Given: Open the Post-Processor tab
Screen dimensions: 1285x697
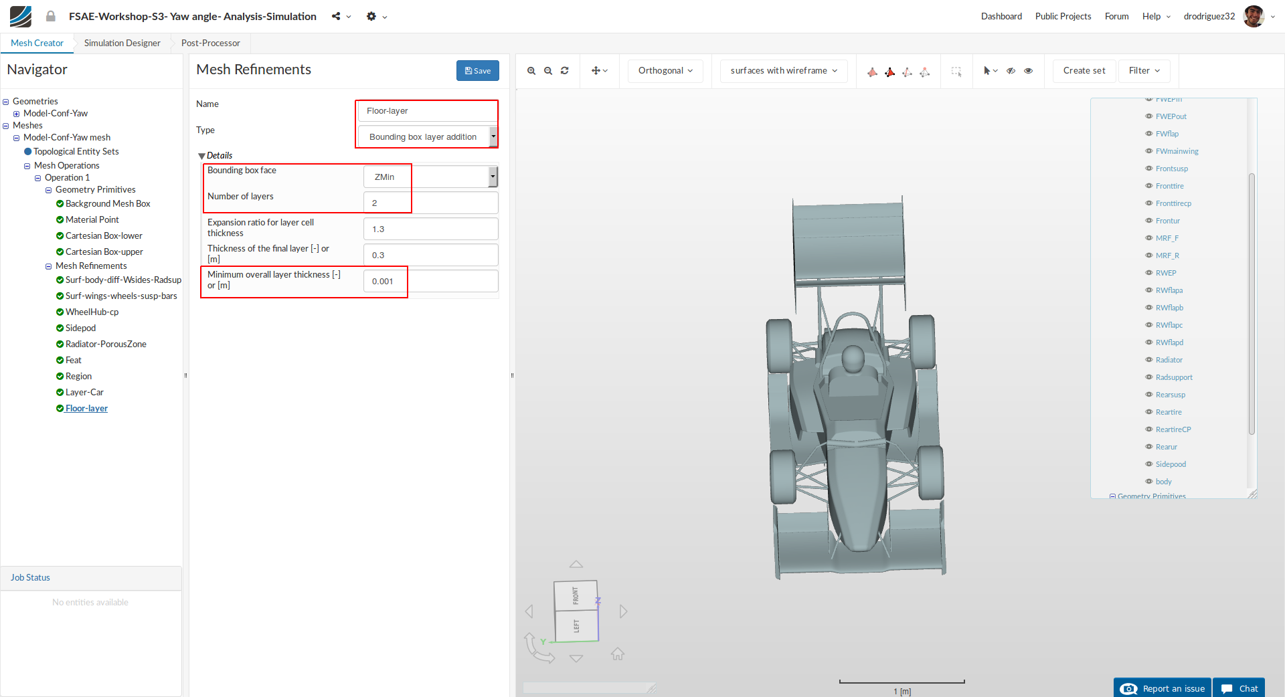Looking at the screenshot, I should (x=210, y=43).
